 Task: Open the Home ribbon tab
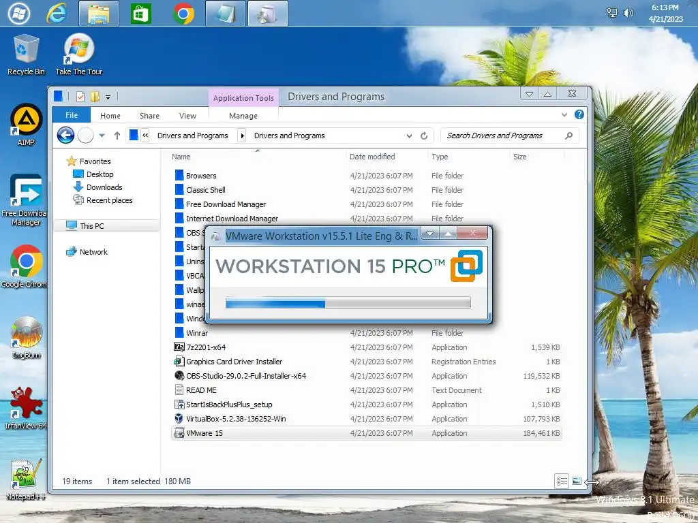110,116
